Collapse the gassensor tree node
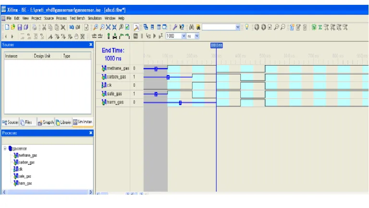This screenshot has height=208, width=369. pyautogui.click(x=5, y=149)
